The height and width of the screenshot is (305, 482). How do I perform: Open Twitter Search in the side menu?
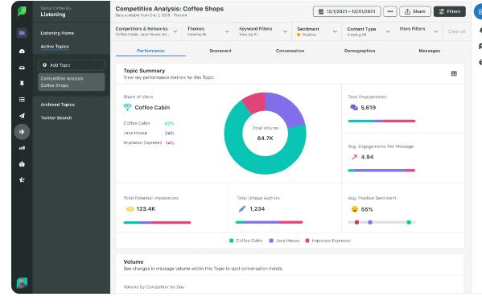click(56, 117)
